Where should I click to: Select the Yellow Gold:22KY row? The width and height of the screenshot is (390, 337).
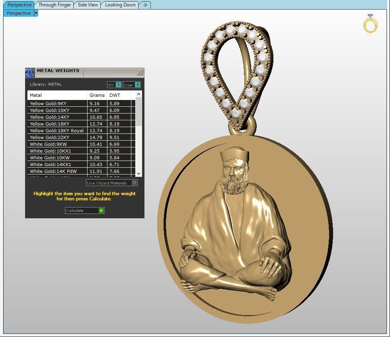(81, 137)
